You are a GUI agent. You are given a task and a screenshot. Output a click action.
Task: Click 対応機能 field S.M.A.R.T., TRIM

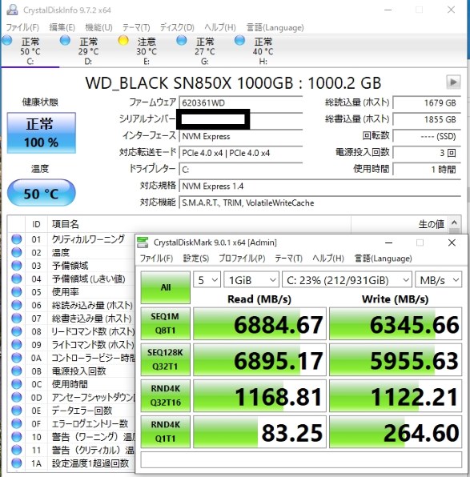[x=320, y=203]
